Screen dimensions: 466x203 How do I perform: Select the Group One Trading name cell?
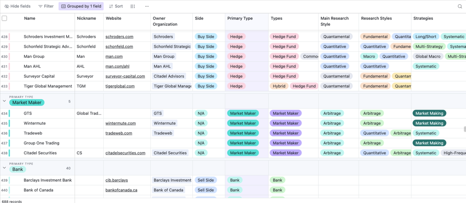(42, 143)
